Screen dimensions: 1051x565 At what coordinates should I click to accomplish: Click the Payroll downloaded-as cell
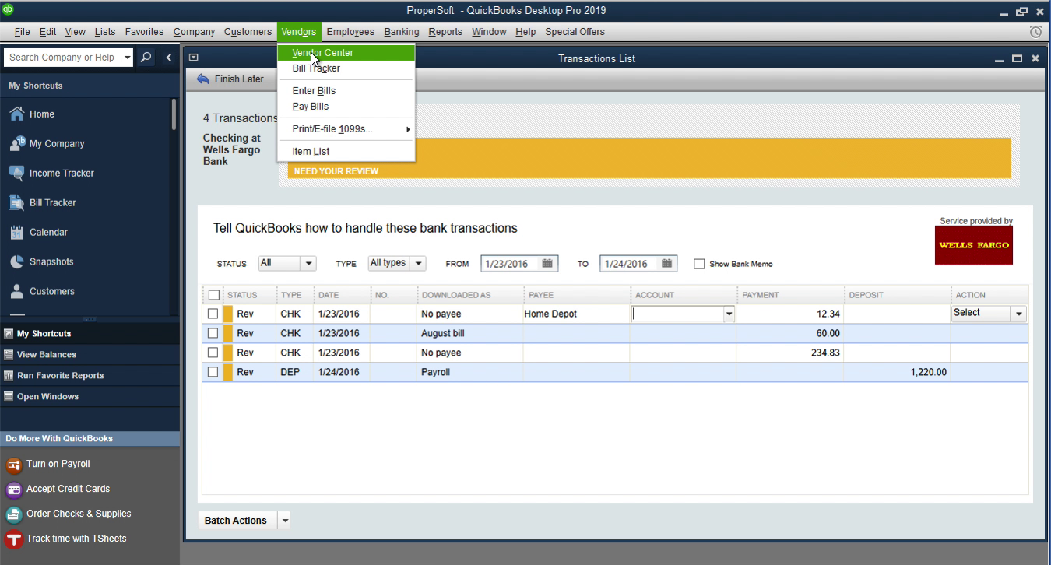coord(470,372)
